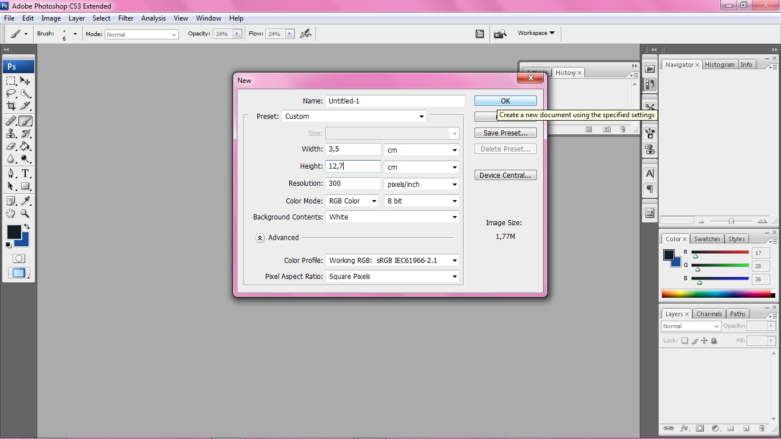Click the red R color slider
The height and width of the screenshot is (439, 781).
click(x=720, y=252)
